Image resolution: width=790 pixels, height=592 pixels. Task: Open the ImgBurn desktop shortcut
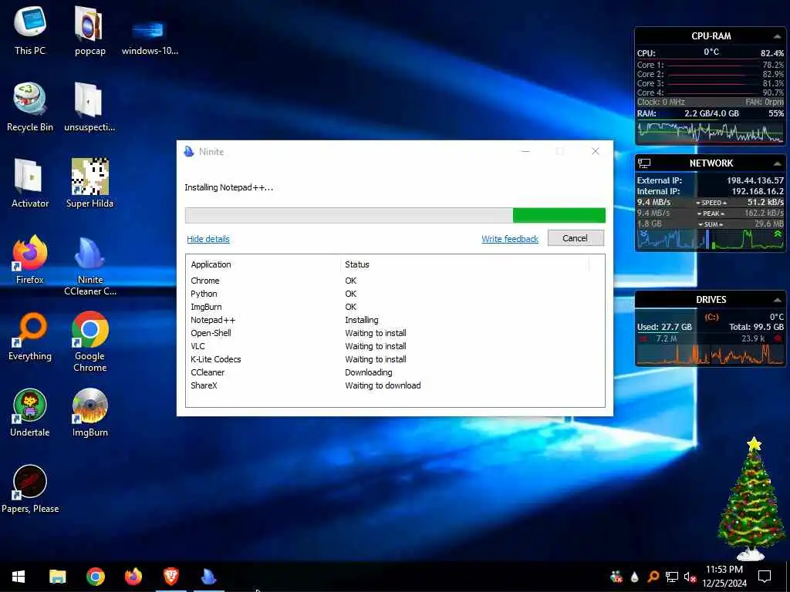[x=89, y=412]
